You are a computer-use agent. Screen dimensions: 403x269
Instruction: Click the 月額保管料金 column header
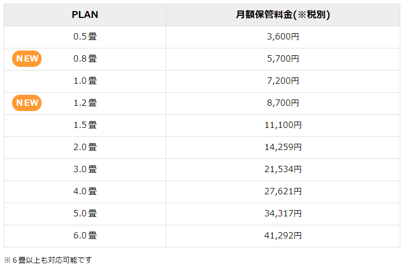tap(283, 15)
